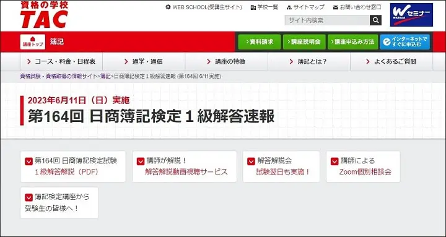Click the 2023年6月11日（日）実施 date text

79,100
